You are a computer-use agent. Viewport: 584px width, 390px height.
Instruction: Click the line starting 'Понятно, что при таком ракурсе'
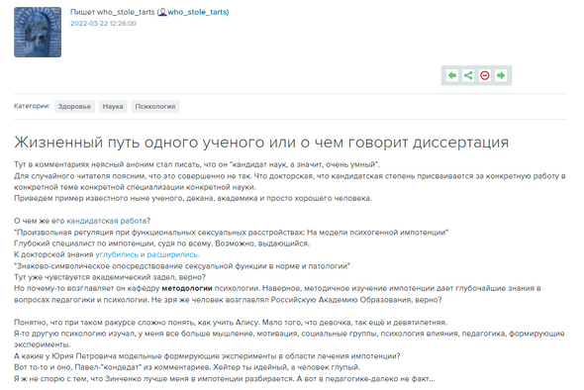(231, 323)
